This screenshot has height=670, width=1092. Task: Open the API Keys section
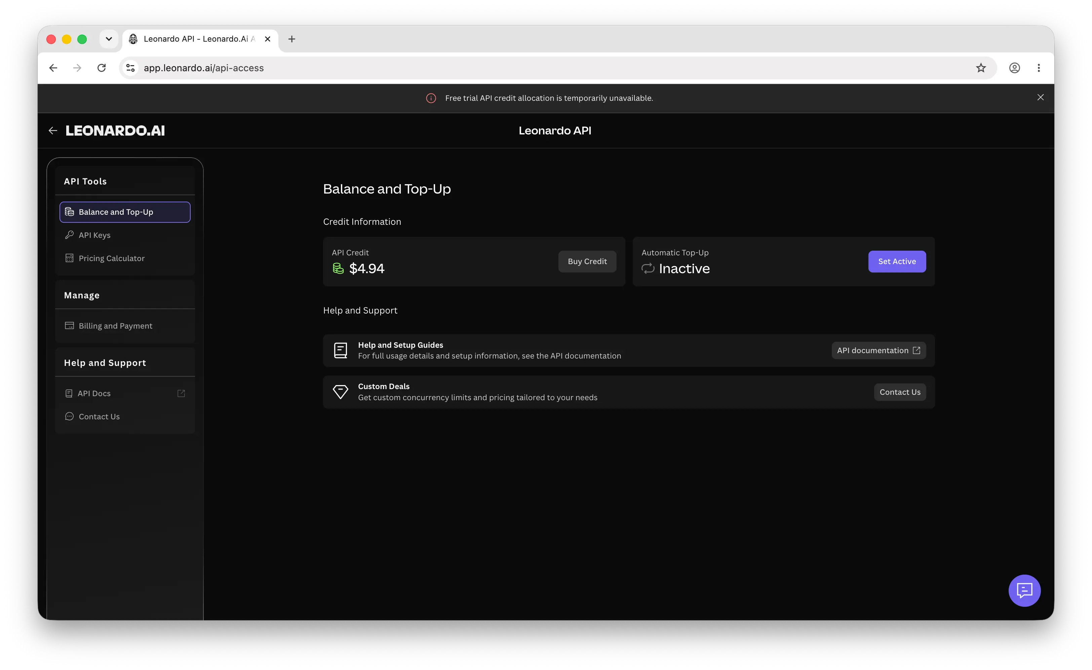[125, 235]
